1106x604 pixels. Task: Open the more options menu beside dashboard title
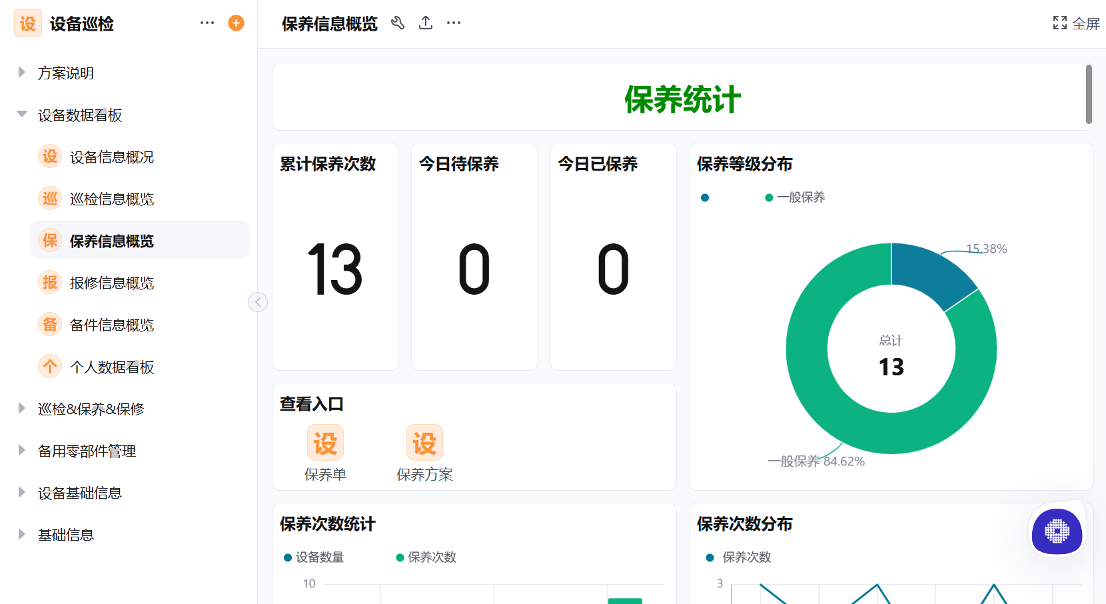[453, 23]
